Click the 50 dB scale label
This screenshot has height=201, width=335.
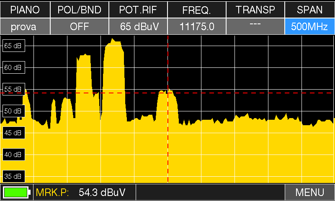(14, 111)
